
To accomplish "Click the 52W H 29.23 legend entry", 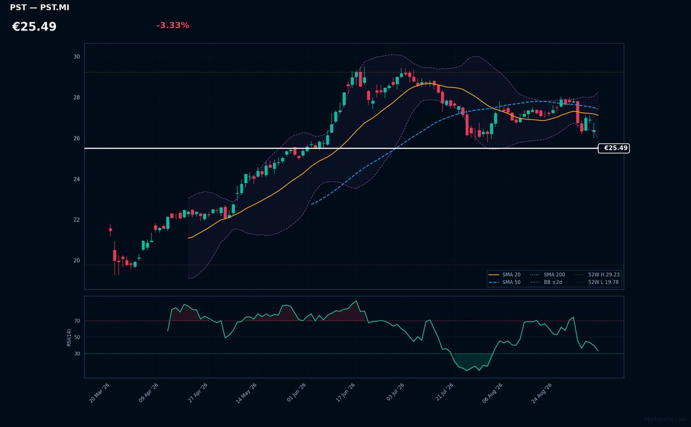I will coord(597,275).
